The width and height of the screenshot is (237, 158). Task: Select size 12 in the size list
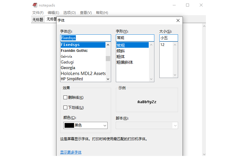tap(166, 45)
